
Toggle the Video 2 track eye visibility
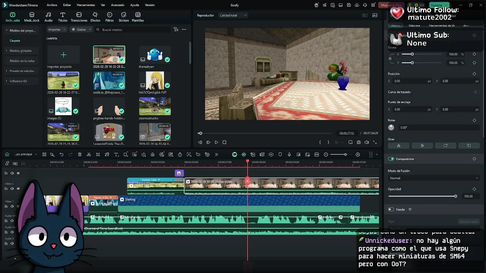click(18, 188)
